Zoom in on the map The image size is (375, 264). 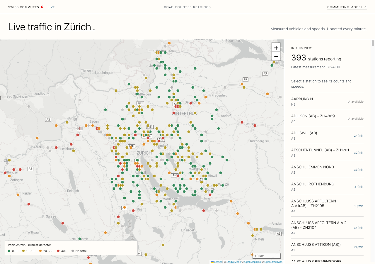276,48
